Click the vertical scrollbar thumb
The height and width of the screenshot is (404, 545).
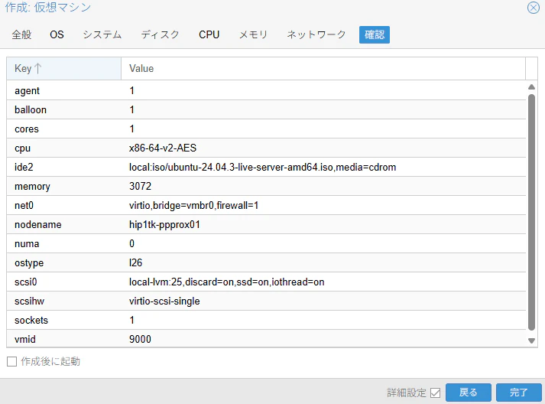pos(531,212)
